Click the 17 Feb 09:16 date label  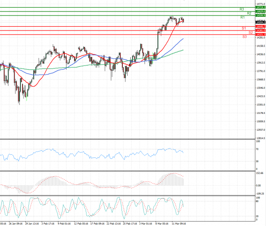(x=98, y=224)
